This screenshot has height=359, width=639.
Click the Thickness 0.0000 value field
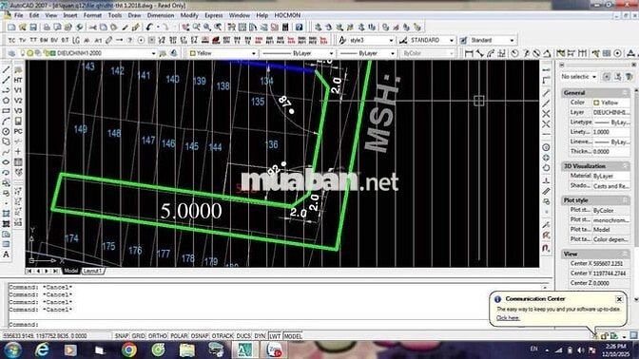[610, 151]
